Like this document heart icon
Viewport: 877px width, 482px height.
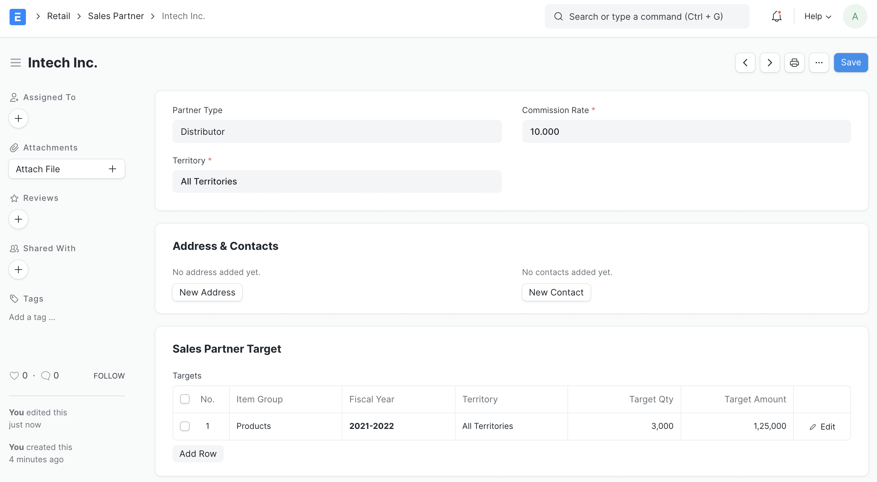[x=14, y=375]
